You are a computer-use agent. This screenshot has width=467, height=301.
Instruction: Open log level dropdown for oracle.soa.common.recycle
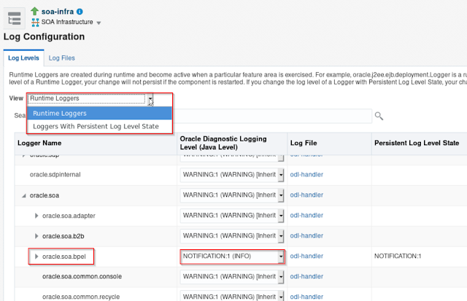tap(281, 297)
